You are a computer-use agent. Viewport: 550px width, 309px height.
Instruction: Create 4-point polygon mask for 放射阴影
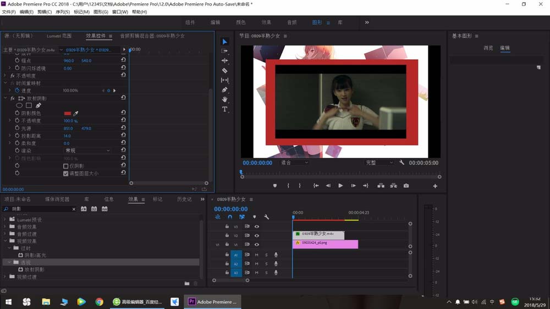tap(29, 105)
